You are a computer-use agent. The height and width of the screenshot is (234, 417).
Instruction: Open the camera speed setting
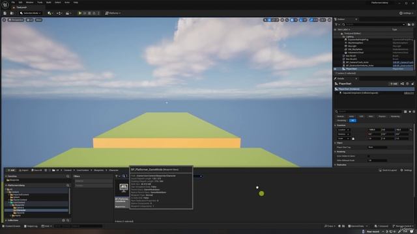[x=323, y=20]
